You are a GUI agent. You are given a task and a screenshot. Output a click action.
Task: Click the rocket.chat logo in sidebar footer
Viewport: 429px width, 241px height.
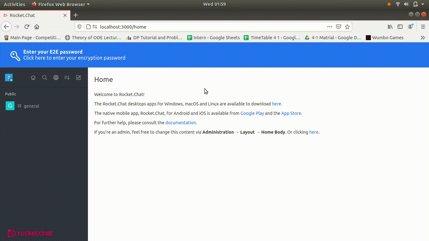pos(30,233)
